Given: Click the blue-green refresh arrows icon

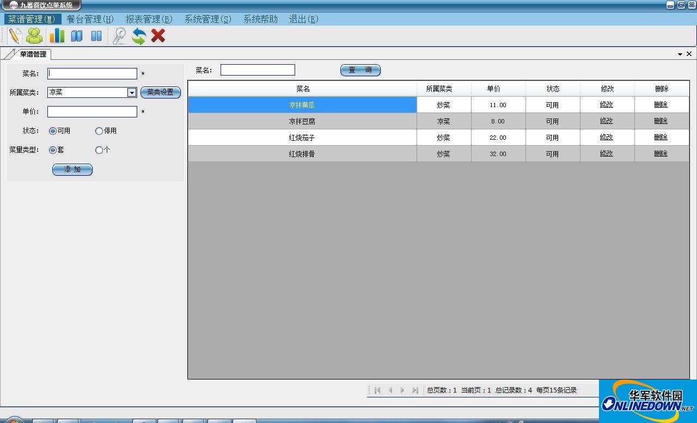Looking at the screenshot, I should pos(139,36).
